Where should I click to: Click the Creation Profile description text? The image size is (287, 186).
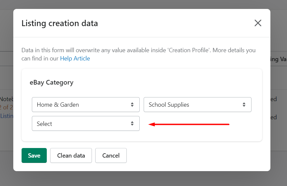point(138,51)
